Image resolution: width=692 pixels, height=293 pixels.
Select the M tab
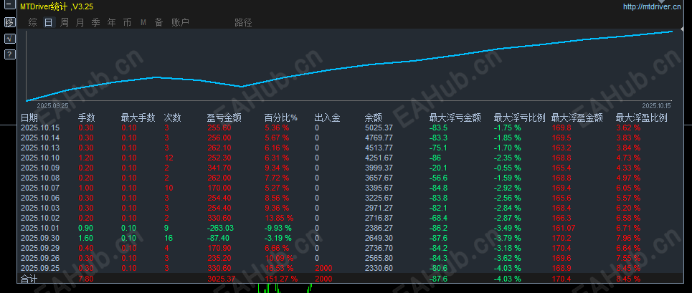143,22
